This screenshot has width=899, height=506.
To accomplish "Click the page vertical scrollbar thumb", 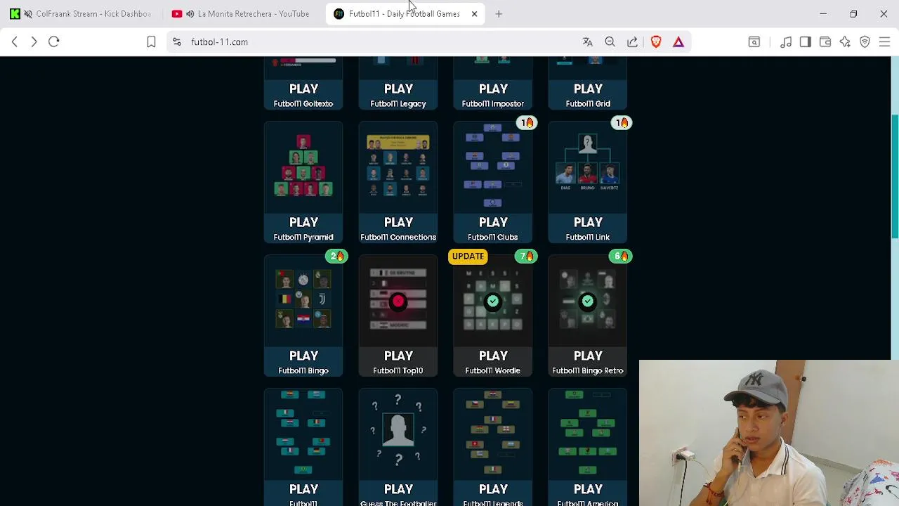I will pyautogui.click(x=895, y=176).
